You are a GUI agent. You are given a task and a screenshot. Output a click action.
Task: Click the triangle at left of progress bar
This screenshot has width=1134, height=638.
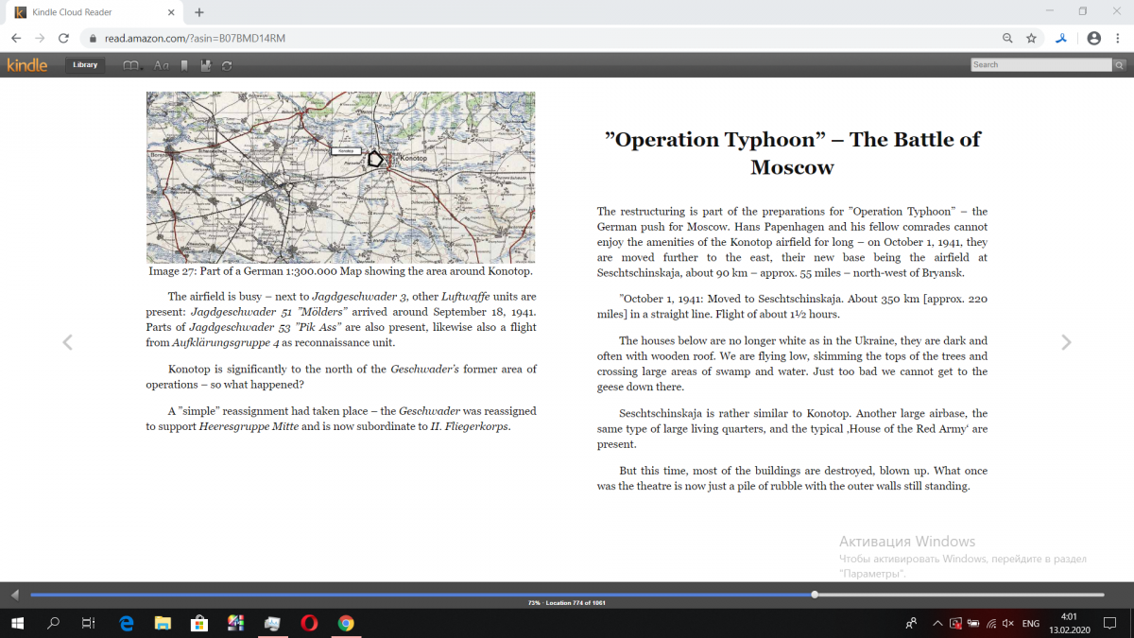14,595
